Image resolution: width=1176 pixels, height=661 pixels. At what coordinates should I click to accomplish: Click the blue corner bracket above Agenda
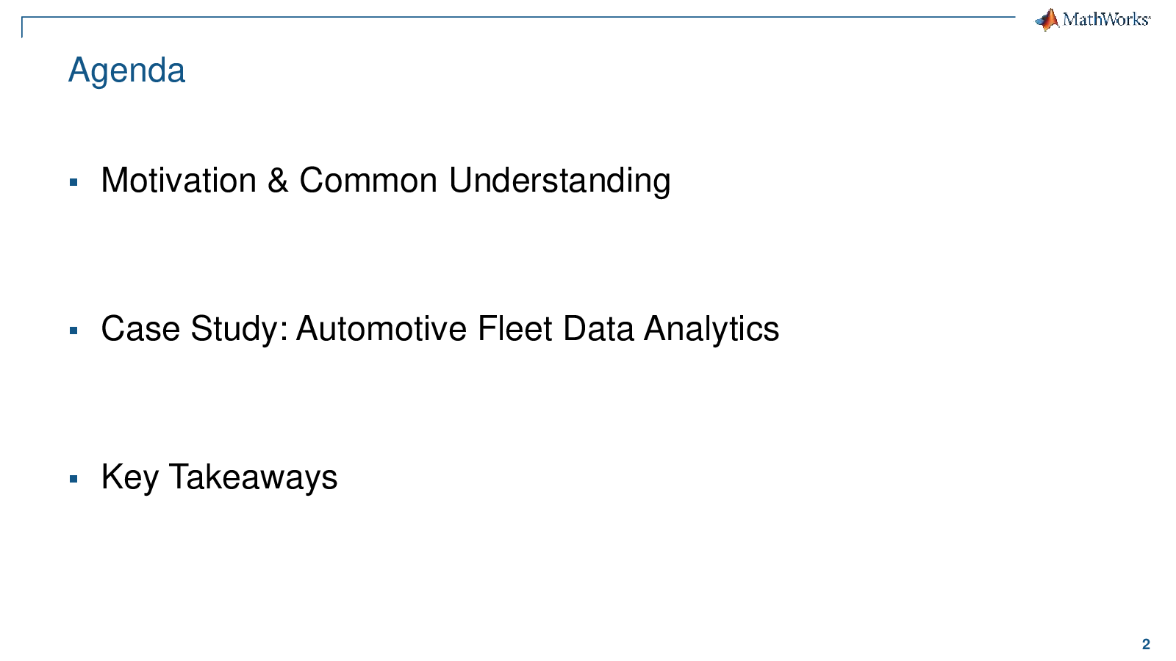(23, 26)
